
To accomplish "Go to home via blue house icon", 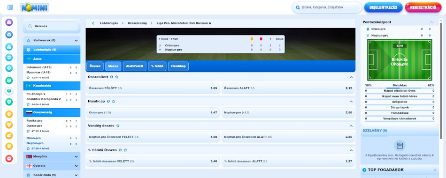I will [9, 35].
